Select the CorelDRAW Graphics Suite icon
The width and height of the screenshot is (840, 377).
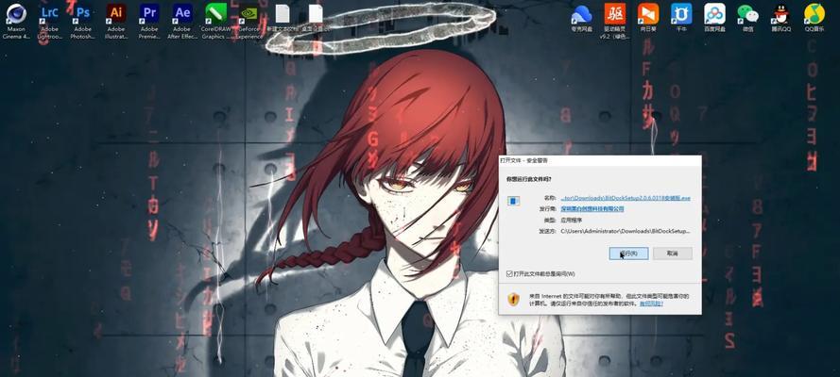pyautogui.click(x=215, y=21)
